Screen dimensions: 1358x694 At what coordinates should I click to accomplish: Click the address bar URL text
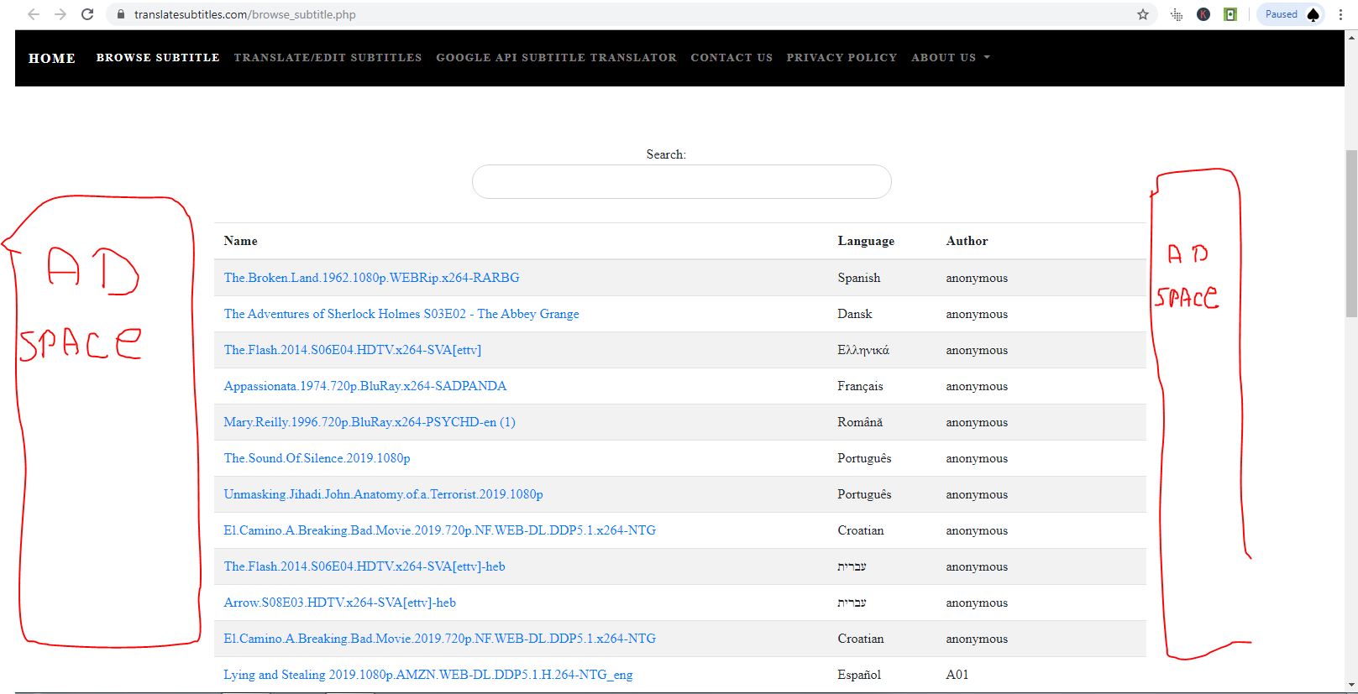(x=245, y=14)
